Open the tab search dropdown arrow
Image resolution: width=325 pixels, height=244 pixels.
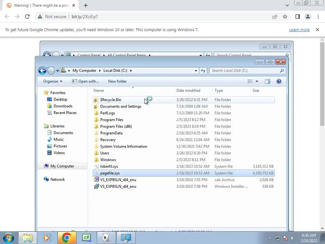point(287,5)
